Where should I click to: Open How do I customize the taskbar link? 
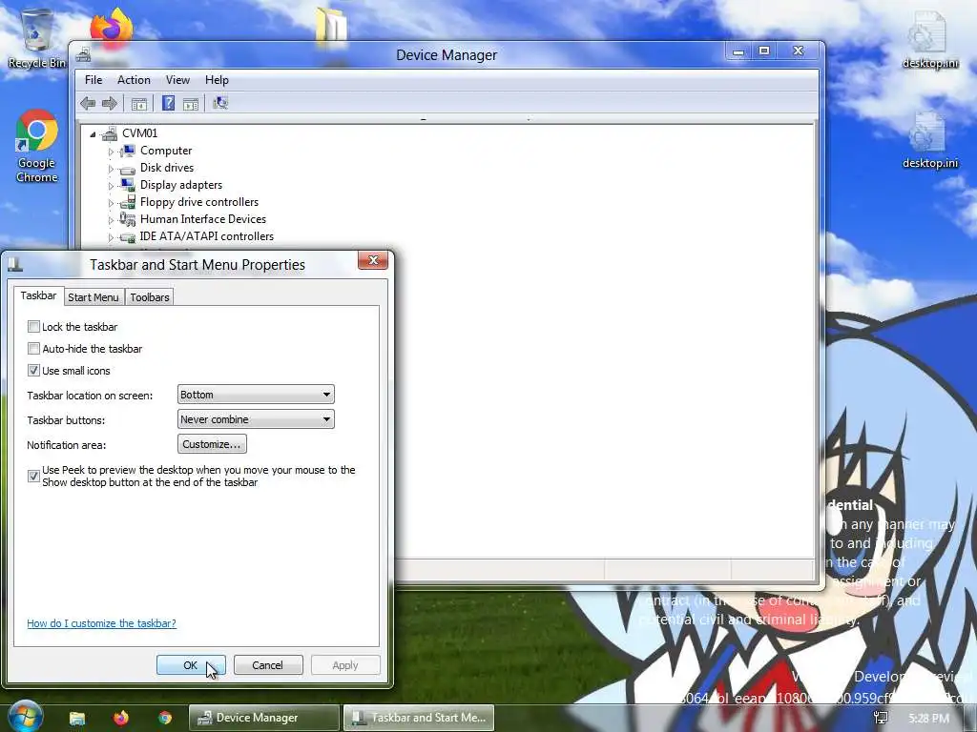pos(101,623)
